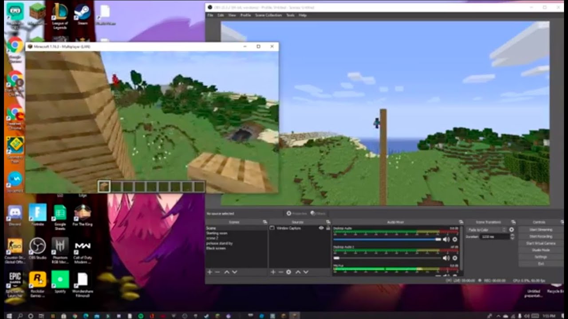Click Exit button in OBS Controls
Viewport: 568px width, 319px height.
point(540,264)
